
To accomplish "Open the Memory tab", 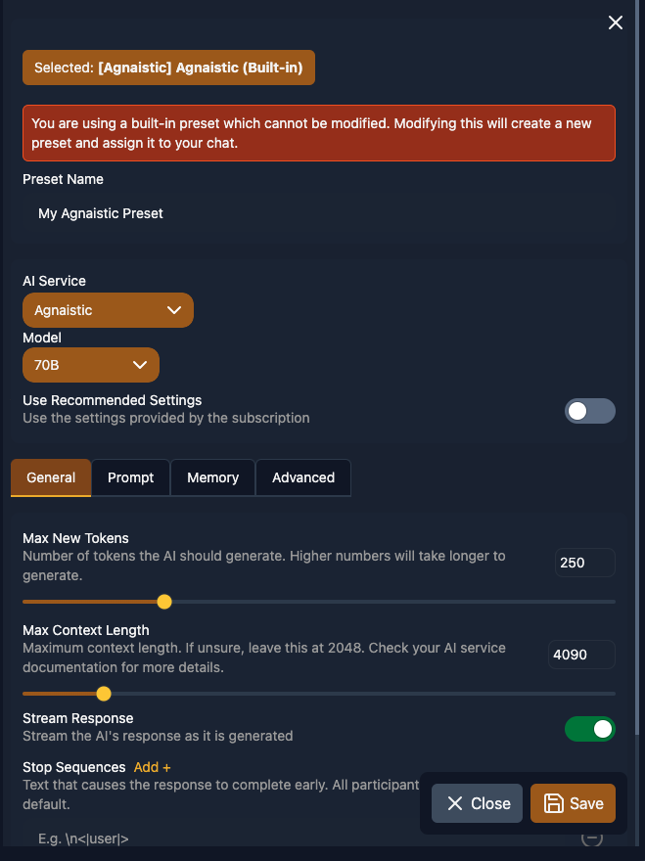I will pyautogui.click(x=212, y=477).
